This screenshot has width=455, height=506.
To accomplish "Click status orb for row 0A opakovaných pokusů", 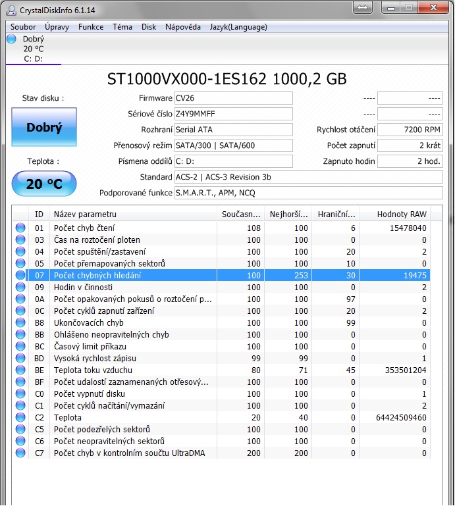I will [x=20, y=299].
